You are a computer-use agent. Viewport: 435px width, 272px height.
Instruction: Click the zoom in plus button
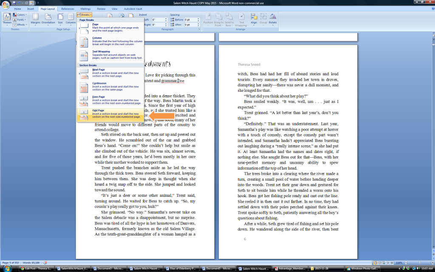tap(432, 263)
